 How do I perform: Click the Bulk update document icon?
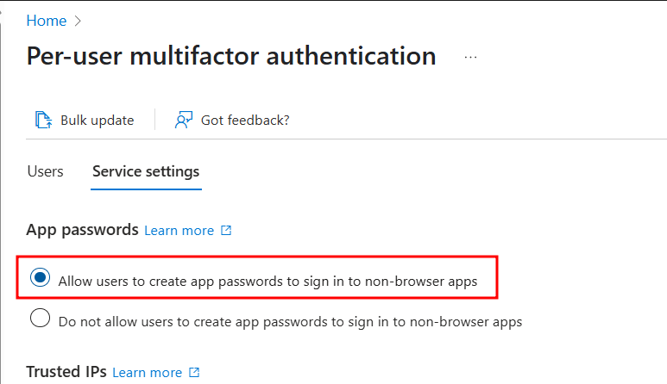(43, 120)
